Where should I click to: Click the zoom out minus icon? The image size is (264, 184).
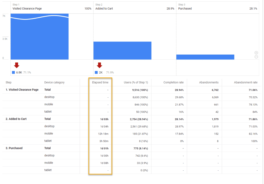(256, 57)
